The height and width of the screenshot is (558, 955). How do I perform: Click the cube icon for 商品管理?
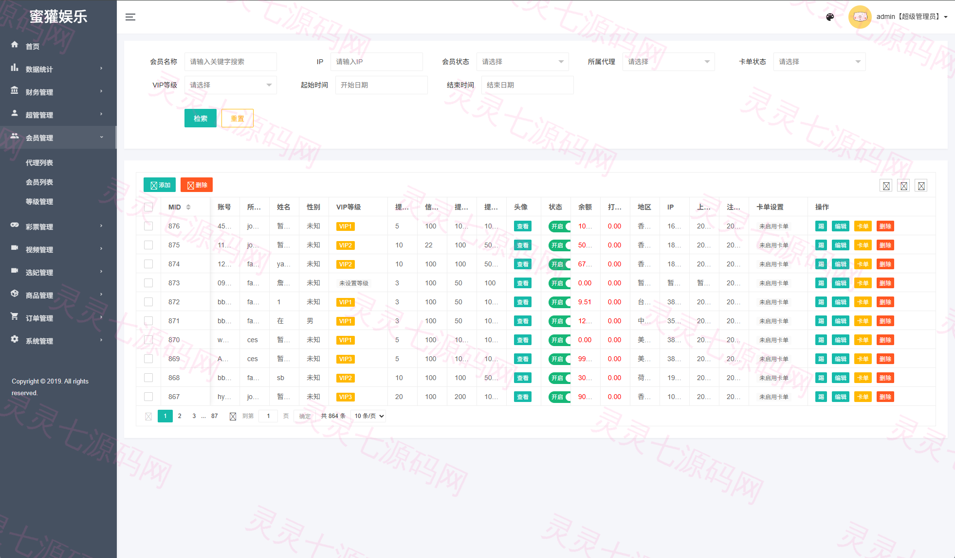[x=15, y=294]
